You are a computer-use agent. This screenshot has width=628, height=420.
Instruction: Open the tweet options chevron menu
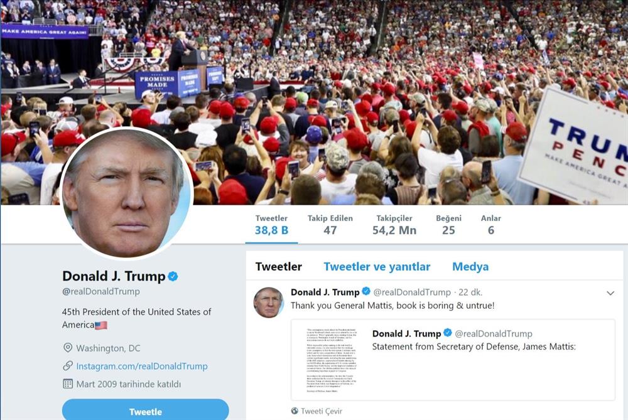(x=610, y=293)
